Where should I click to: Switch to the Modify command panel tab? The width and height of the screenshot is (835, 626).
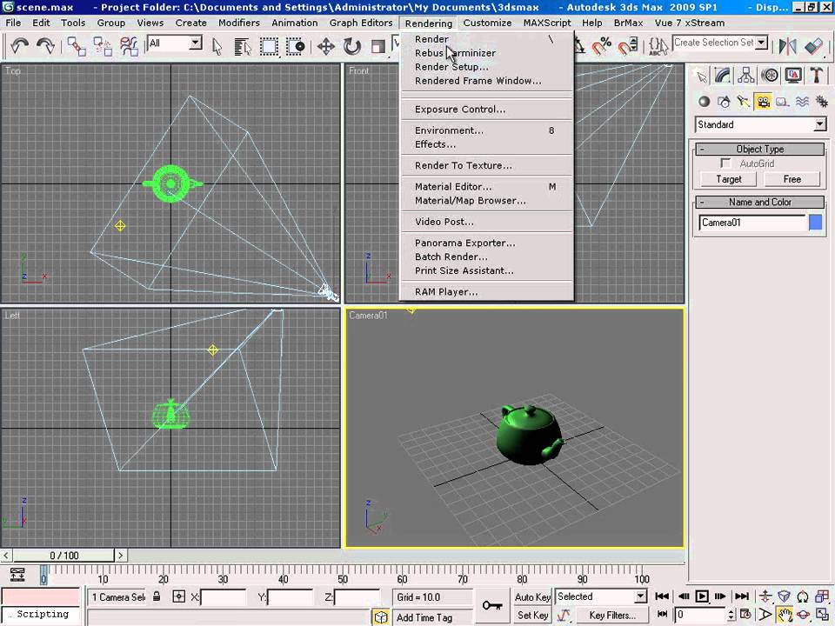[723, 76]
